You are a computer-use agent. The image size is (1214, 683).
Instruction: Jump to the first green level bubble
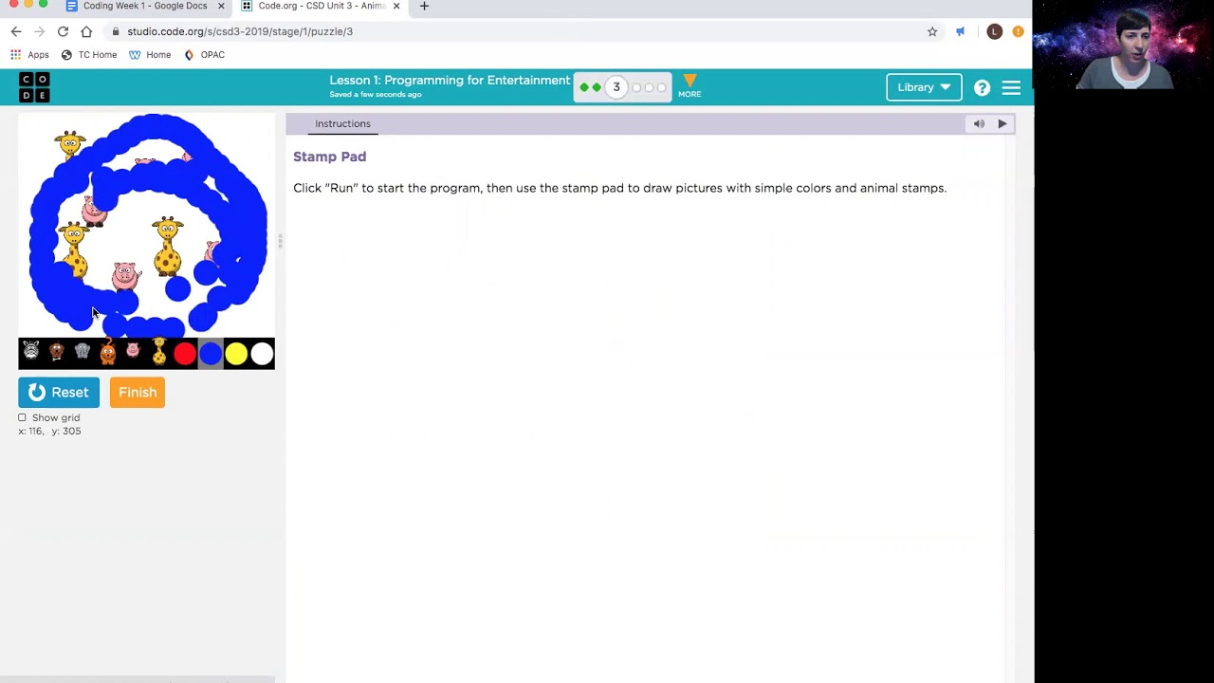click(x=584, y=87)
